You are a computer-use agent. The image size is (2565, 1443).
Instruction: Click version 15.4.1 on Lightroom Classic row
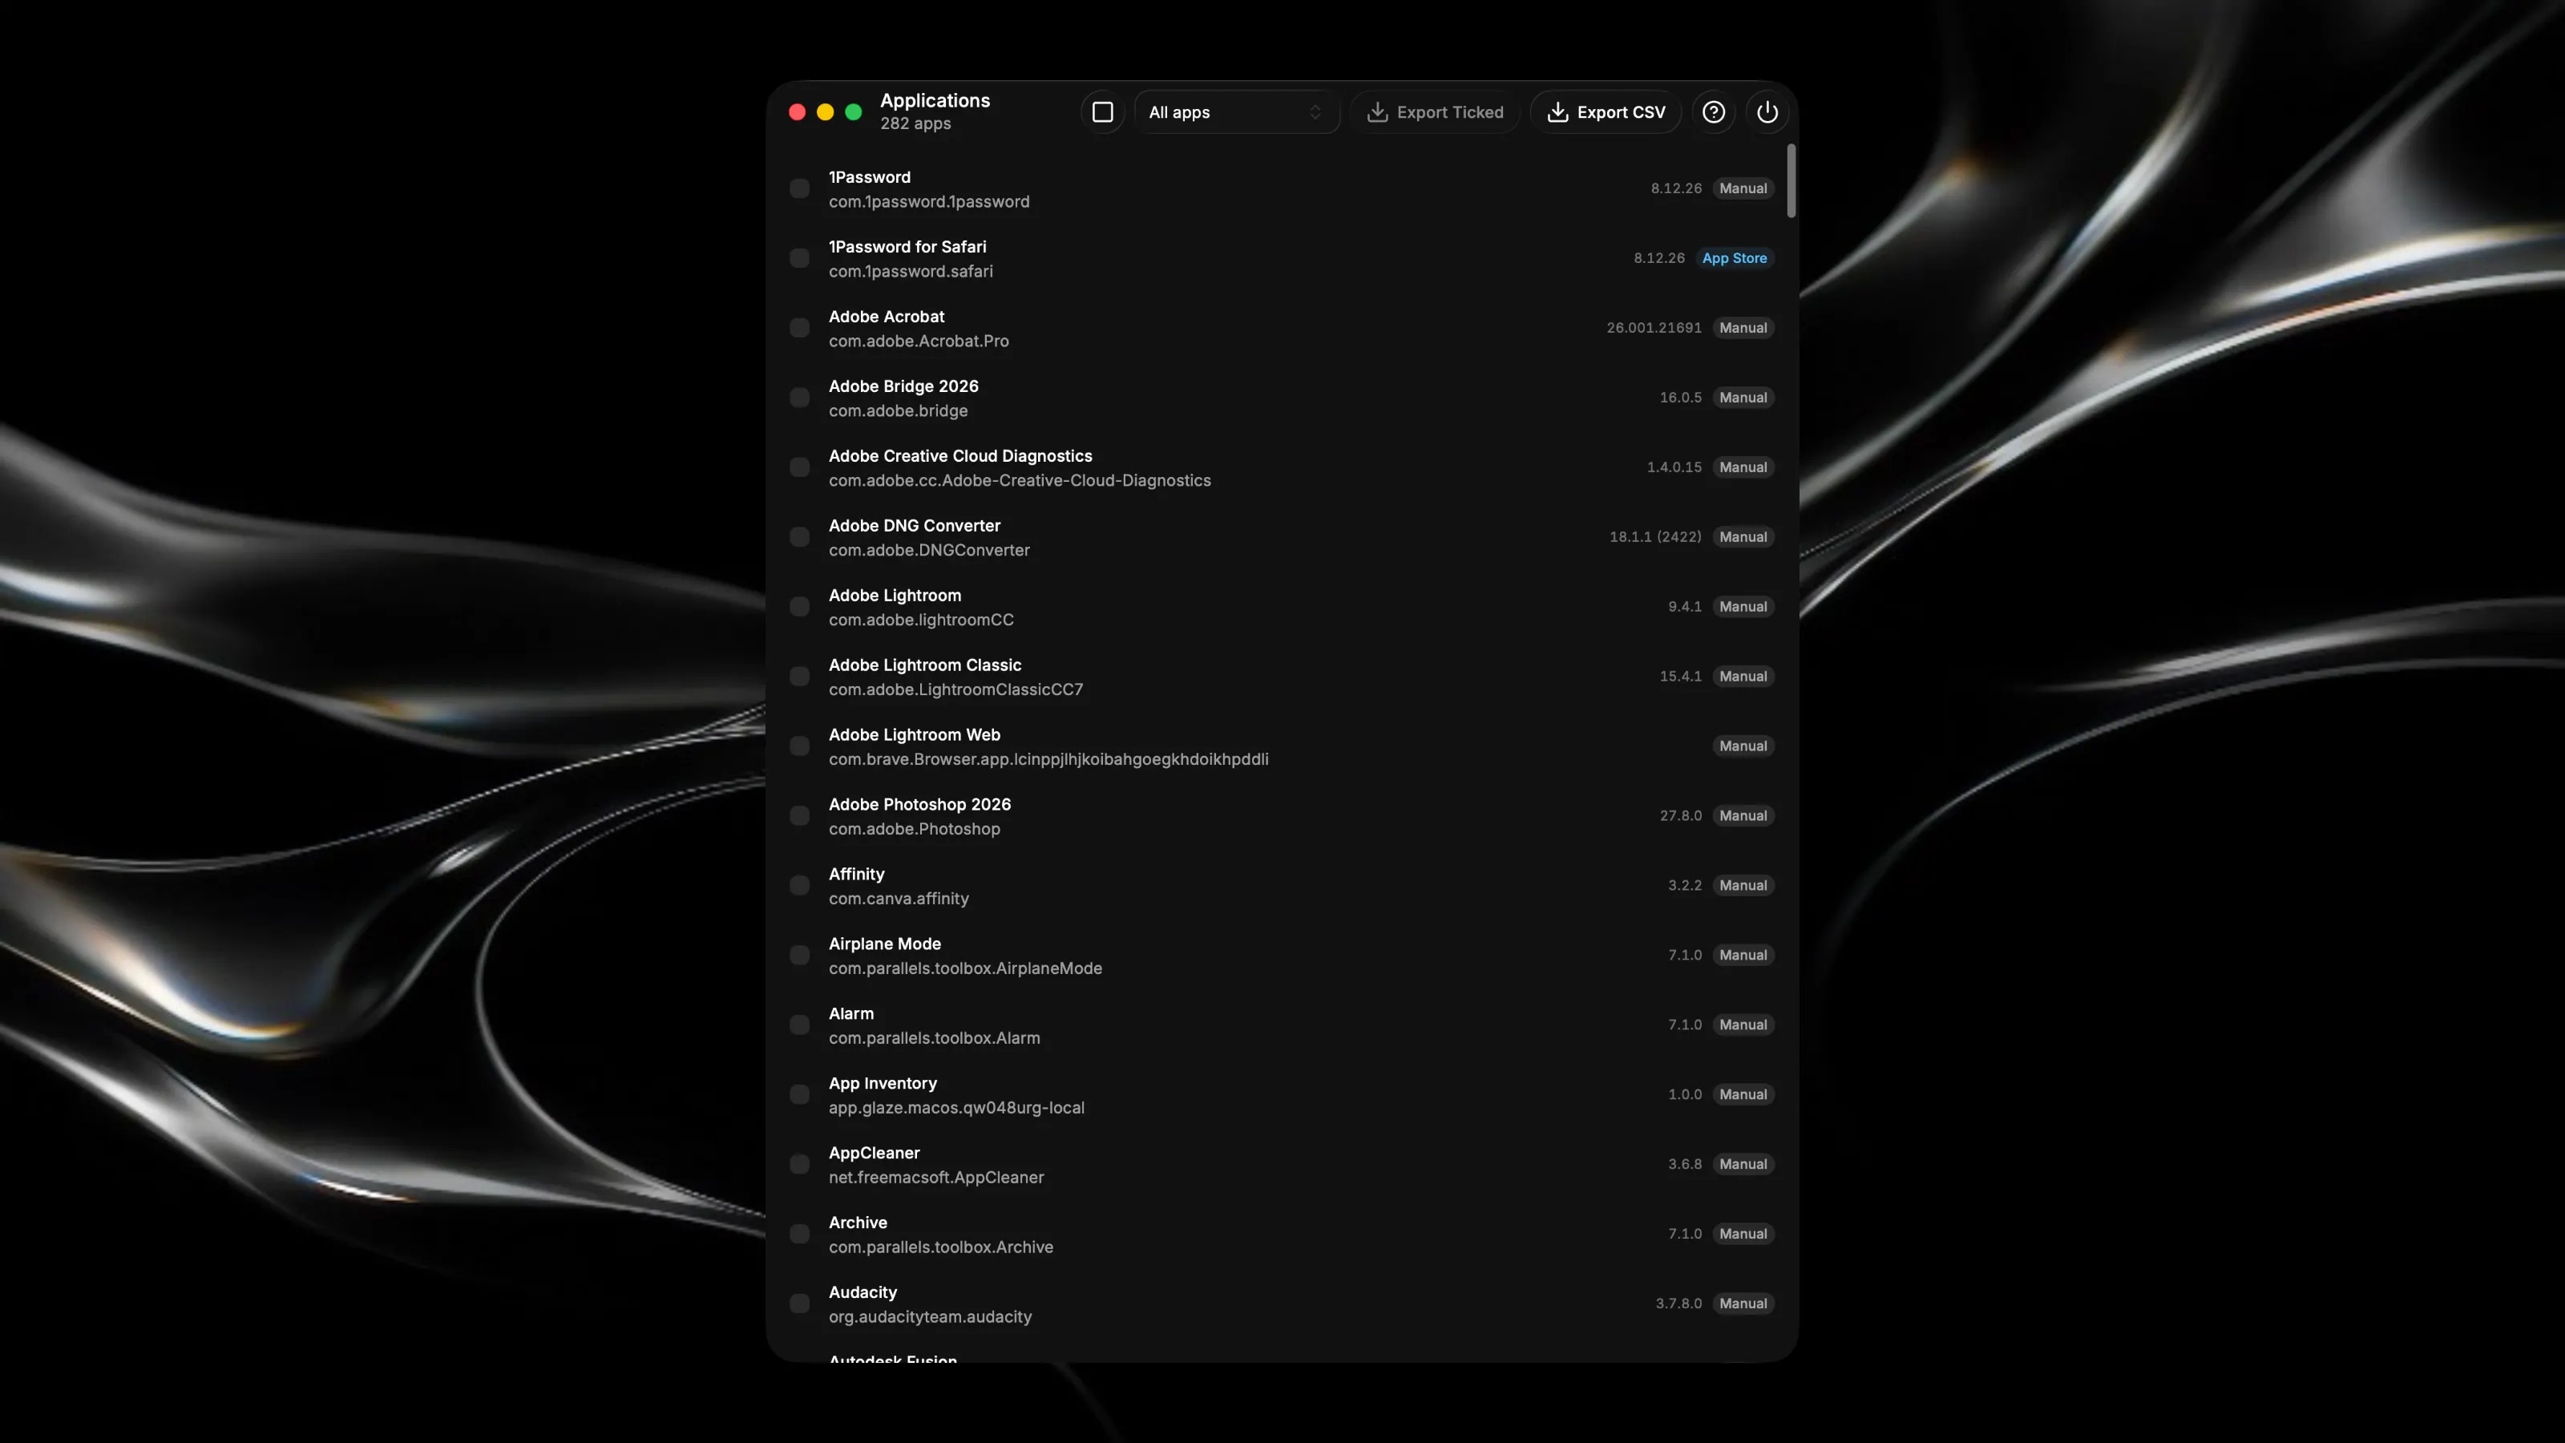click(1680, 676)
